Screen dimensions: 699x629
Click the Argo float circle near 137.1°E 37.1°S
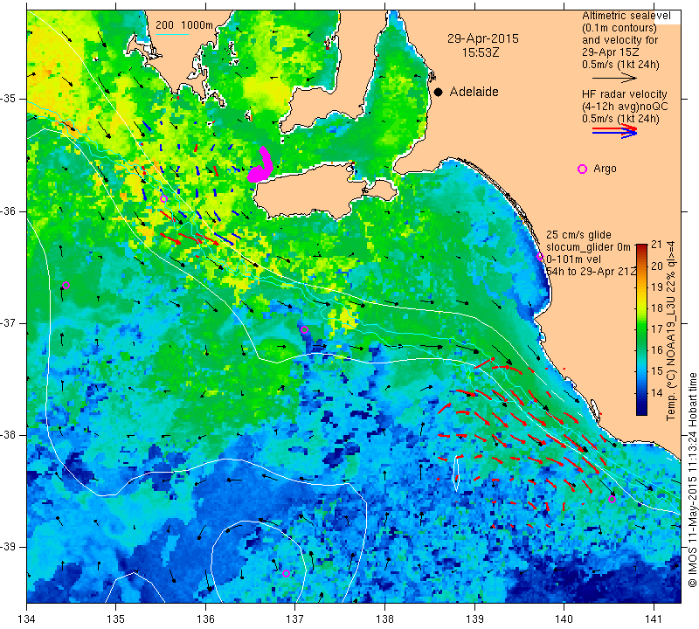(304, 330)
